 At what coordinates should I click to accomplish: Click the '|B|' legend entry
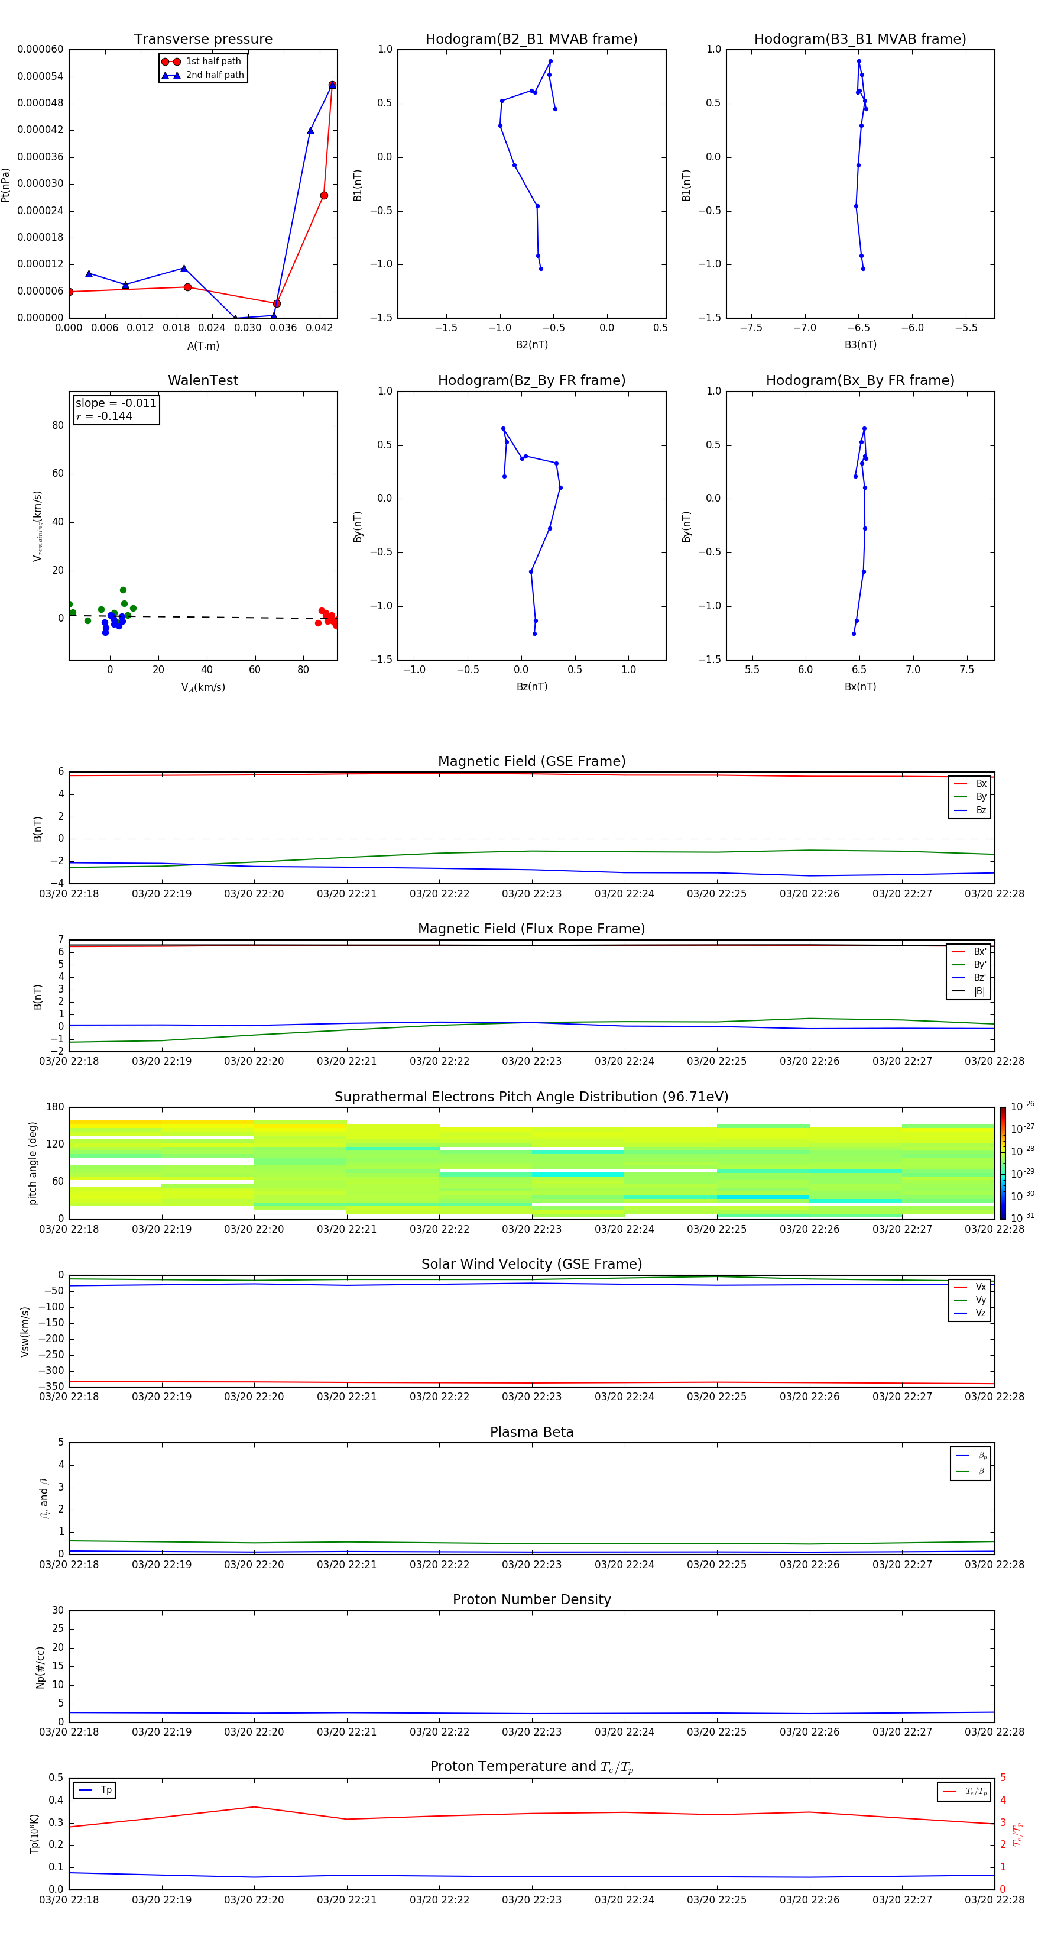click(969, 991)
